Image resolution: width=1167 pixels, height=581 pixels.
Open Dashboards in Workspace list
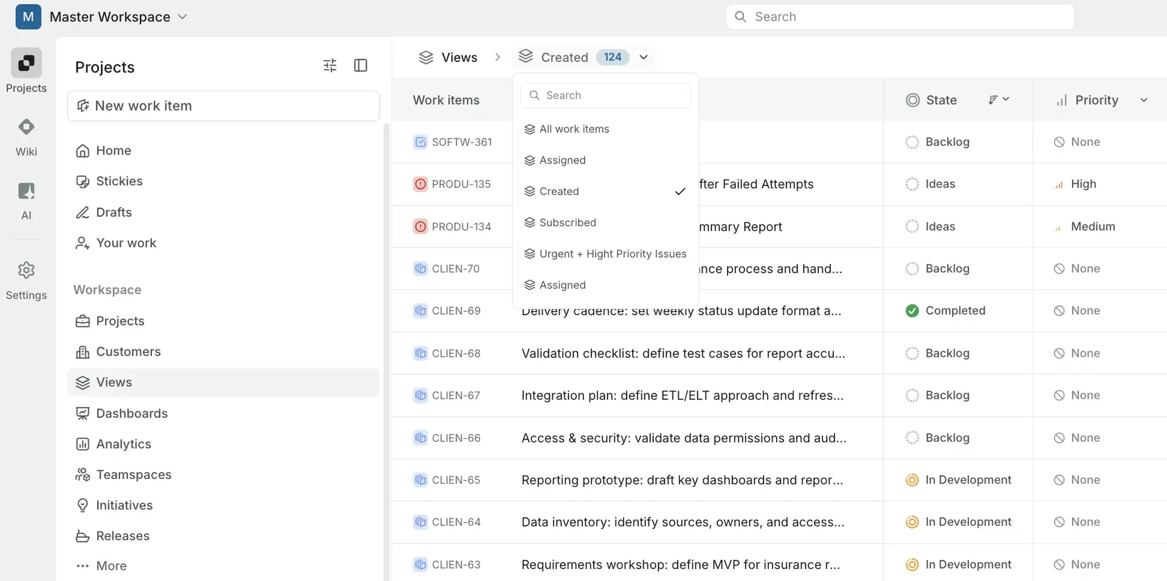[x=224, y=413]
